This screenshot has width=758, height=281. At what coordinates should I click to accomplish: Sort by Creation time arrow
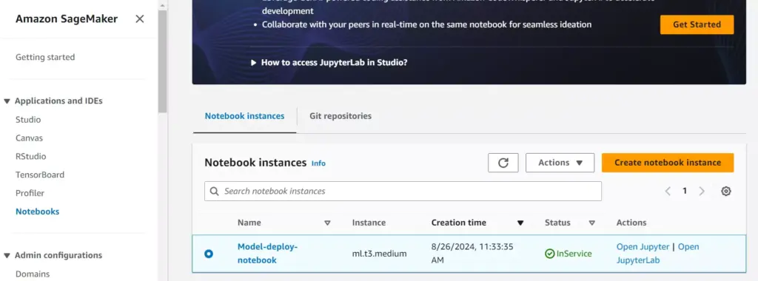(520, 223)
